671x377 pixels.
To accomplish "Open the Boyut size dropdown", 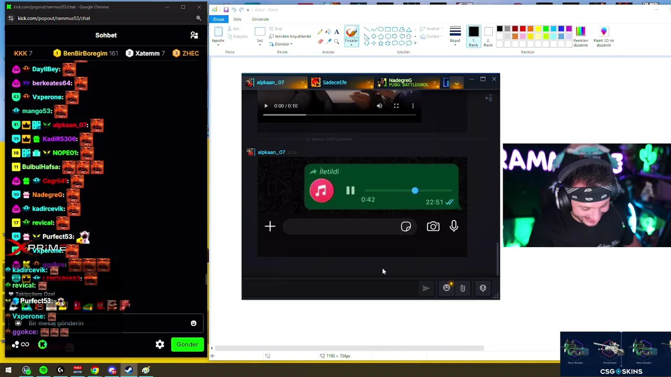I will pos(455,36).
